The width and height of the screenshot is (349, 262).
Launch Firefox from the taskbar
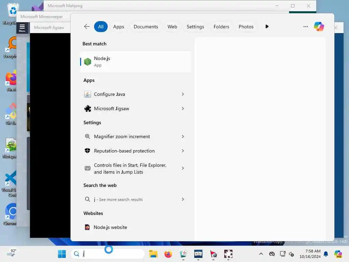tap(168, 254)
